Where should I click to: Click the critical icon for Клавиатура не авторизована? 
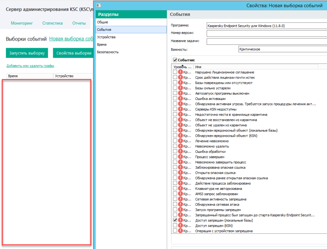point(180,189)
